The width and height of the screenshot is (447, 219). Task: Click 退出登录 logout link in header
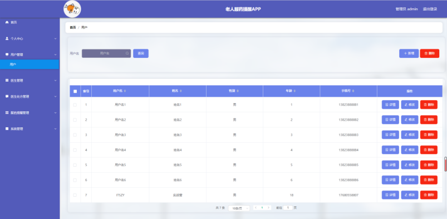[x=430, y=9]
